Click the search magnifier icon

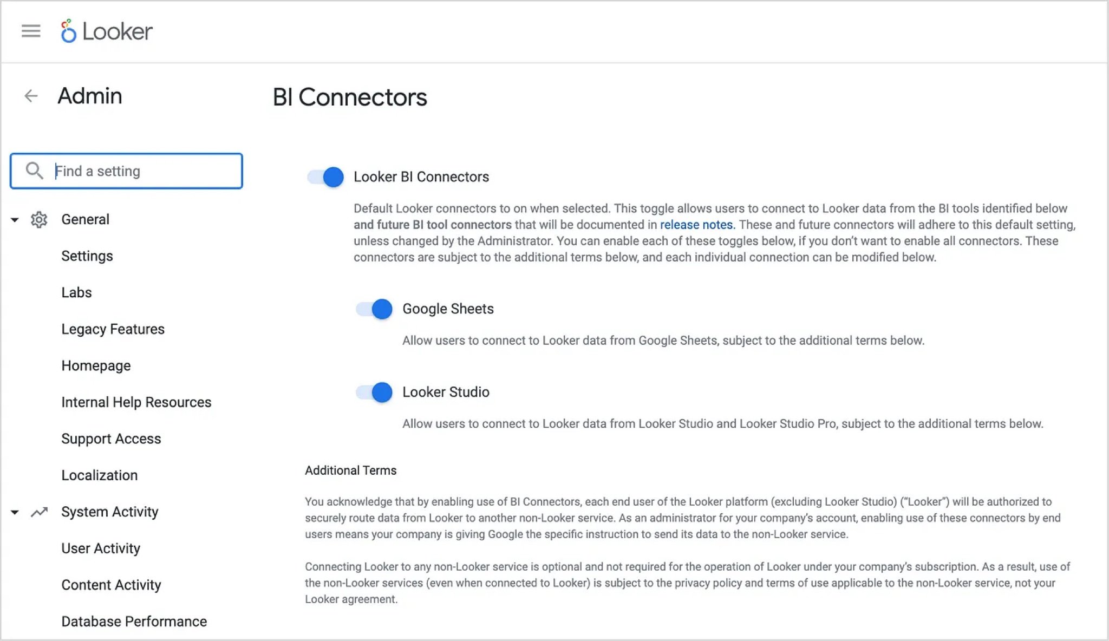click(x=34, y=171)
